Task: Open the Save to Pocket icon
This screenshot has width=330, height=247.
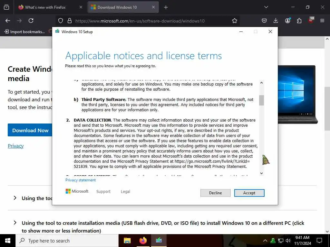Action: pyautogui.click(x=264, y=21)
